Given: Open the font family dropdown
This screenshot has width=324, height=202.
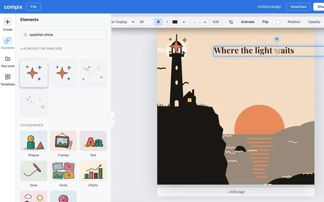Looking at the screenshot, I should [x=123, y=22].
